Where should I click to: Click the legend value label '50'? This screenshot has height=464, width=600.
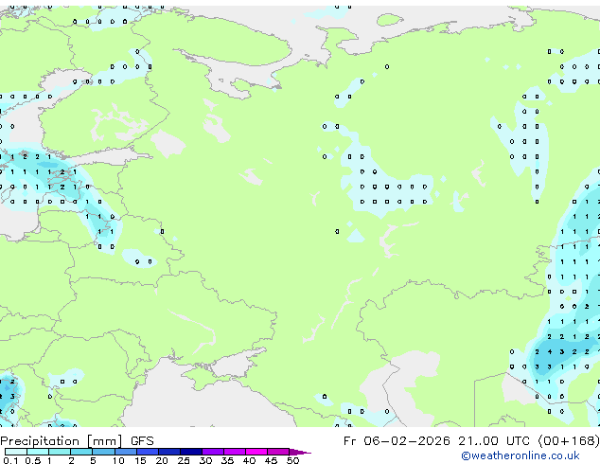coord(292,460)
